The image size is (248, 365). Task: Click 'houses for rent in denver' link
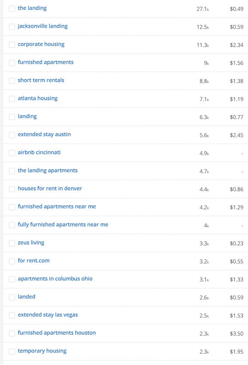[x=50, y=188]
